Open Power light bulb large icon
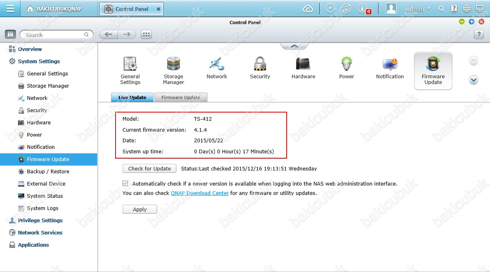490x272 pixels. pyautogui.click(x=347, y=68)
